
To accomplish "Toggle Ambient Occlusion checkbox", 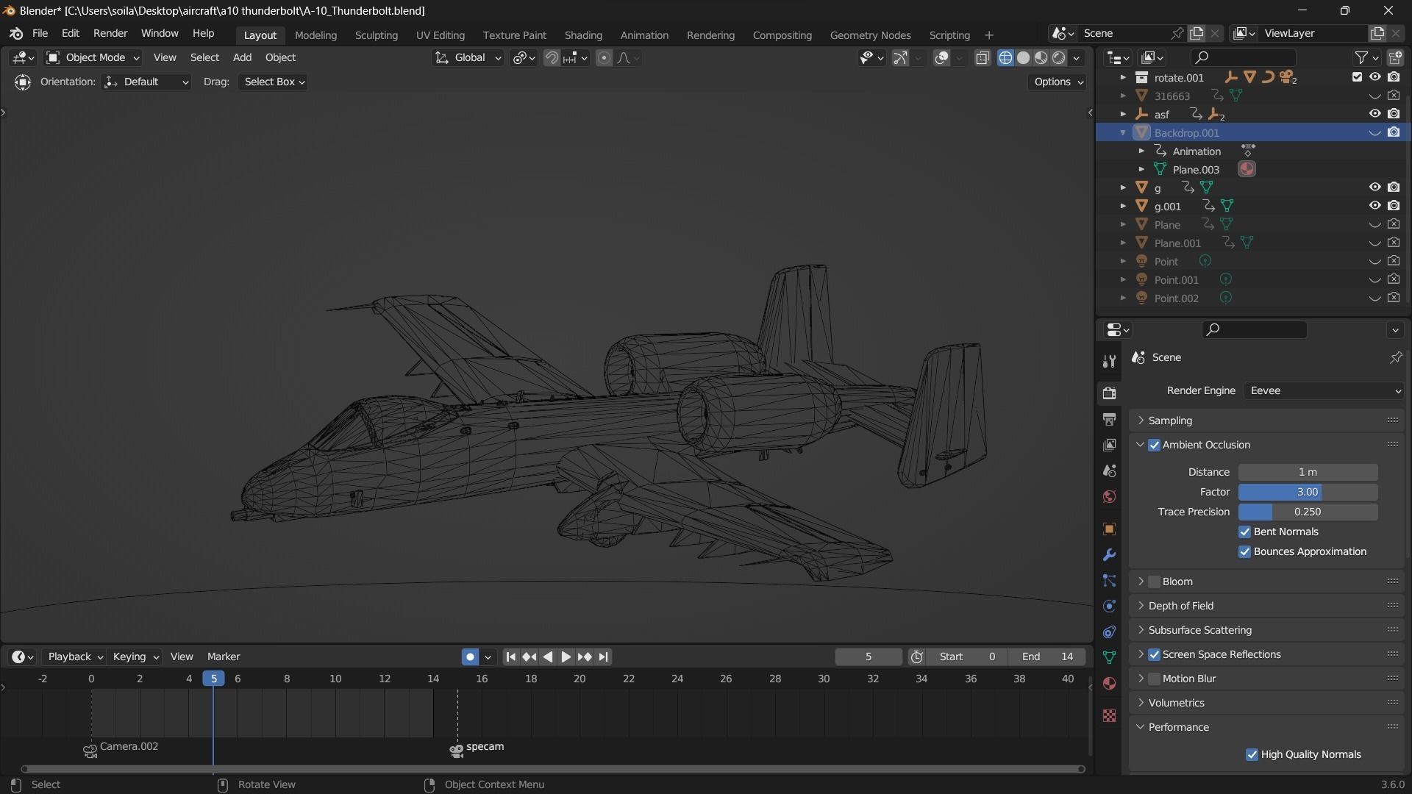I will click(1154, 445).
